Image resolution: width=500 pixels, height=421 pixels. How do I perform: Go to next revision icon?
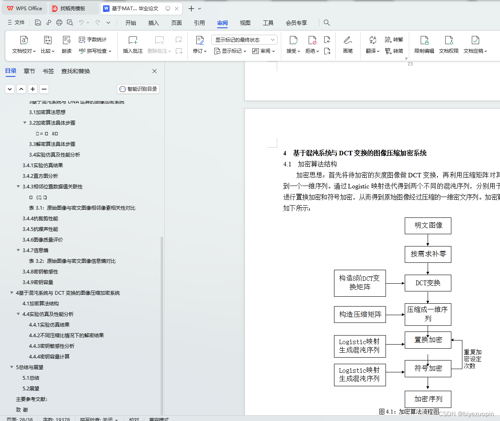pos(327,51)
